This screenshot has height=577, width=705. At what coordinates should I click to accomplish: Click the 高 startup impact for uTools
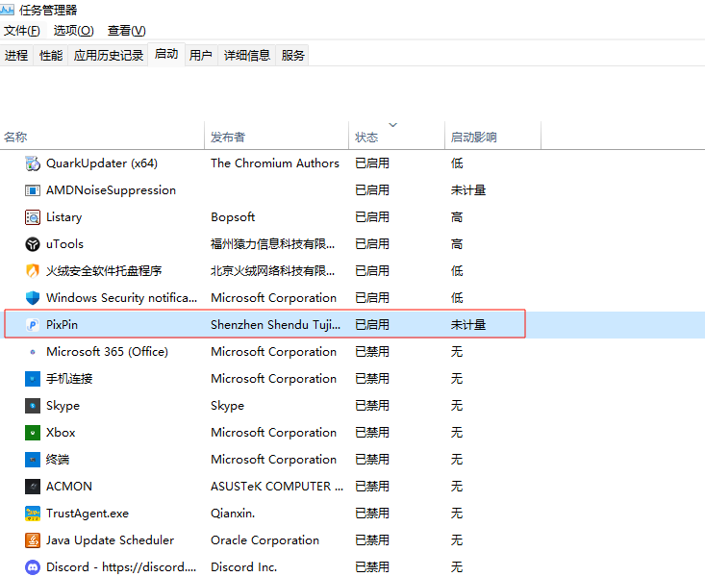(x=457, y=244)
